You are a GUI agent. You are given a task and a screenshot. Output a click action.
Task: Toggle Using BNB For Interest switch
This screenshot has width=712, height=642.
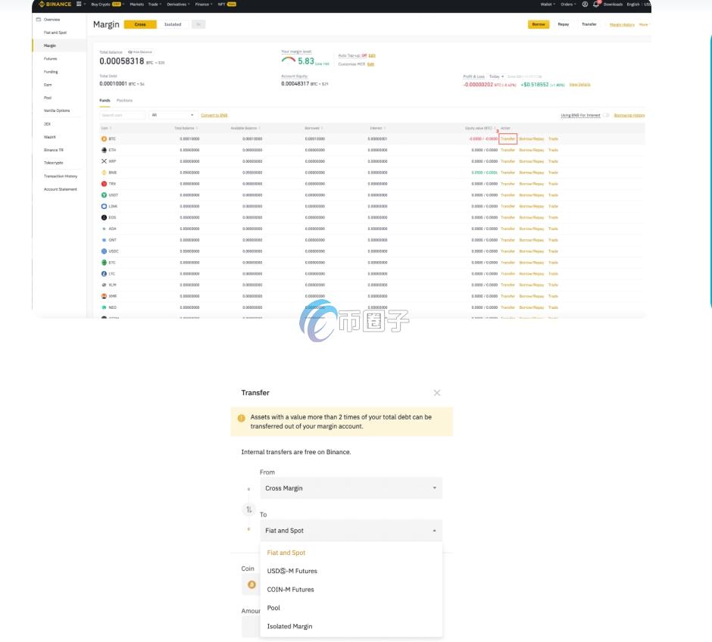click(606, 115)
